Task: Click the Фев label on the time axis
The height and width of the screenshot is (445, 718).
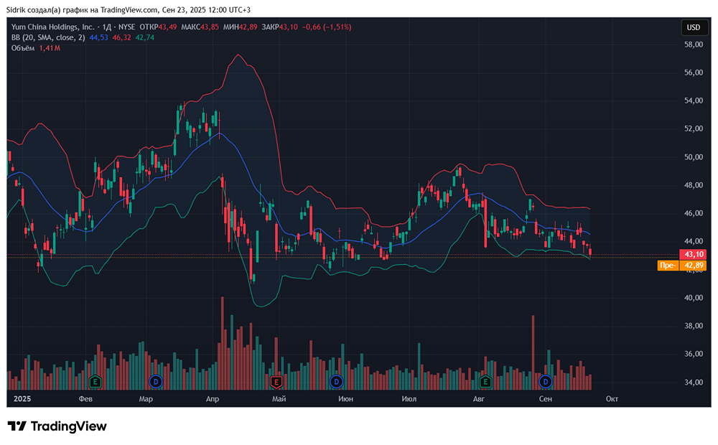Action: pos(85,399)
